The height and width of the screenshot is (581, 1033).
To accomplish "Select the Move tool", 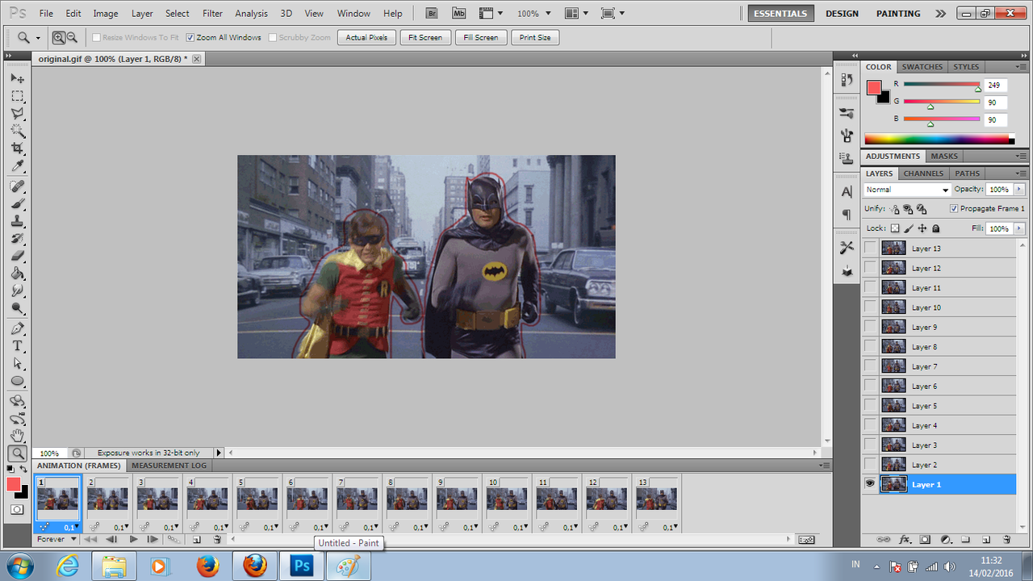I will [x=17, y=78].
